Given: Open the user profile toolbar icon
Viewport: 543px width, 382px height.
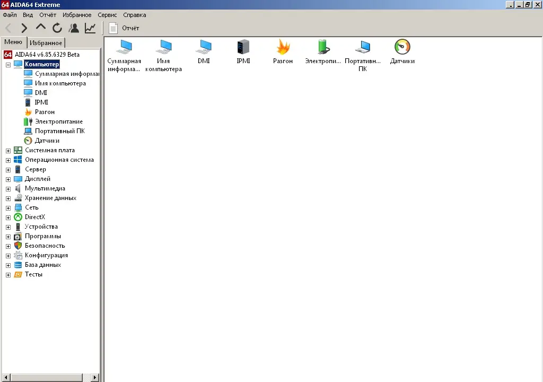Looking at the screenshot, I should coord(74,28).
